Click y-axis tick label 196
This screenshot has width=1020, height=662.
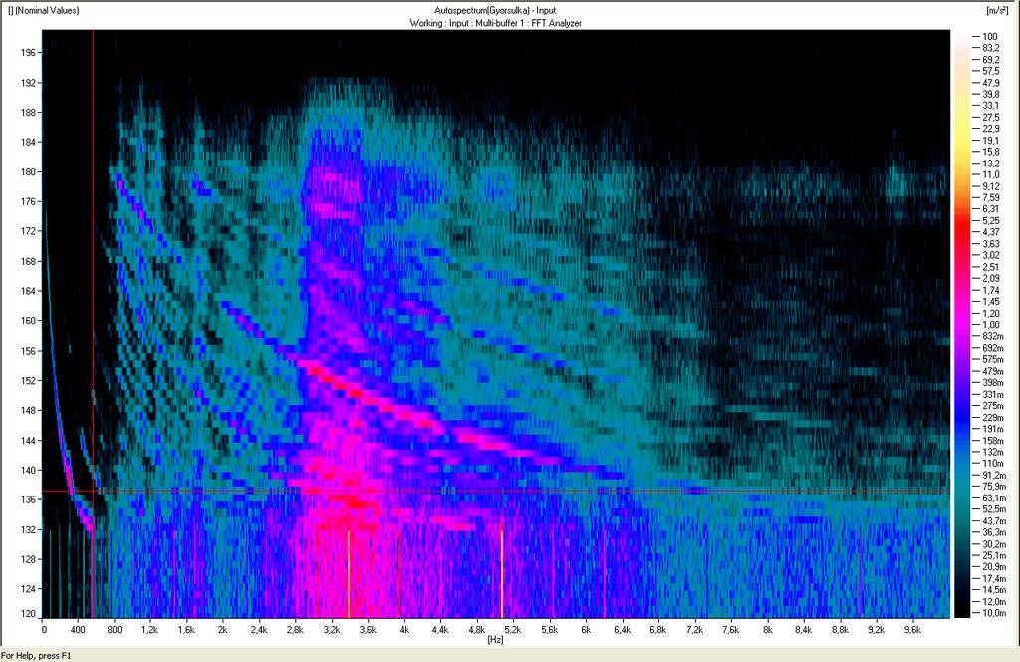[x=27, y=52]
